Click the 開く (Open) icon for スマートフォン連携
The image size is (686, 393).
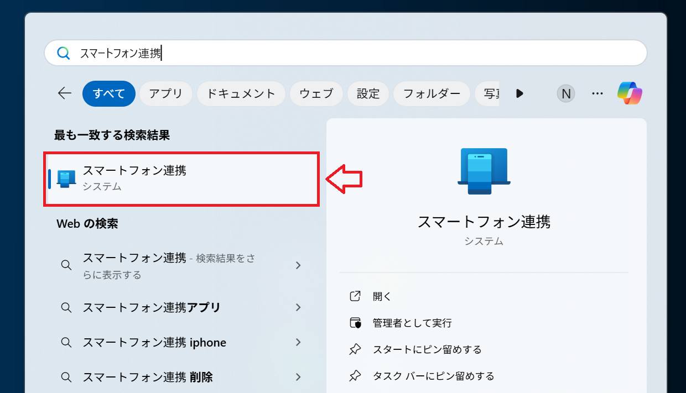(x=356, y=296)
